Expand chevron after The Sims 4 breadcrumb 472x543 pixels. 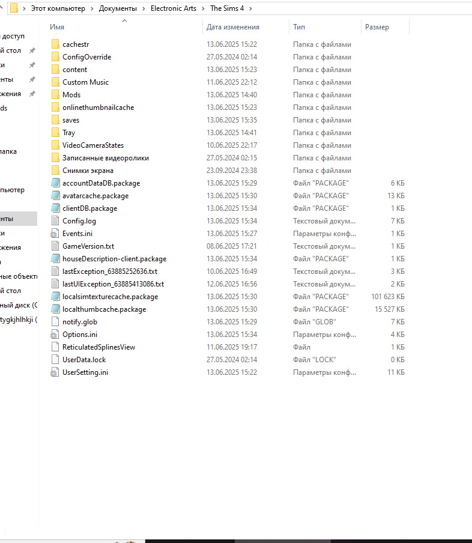[250, 8]
